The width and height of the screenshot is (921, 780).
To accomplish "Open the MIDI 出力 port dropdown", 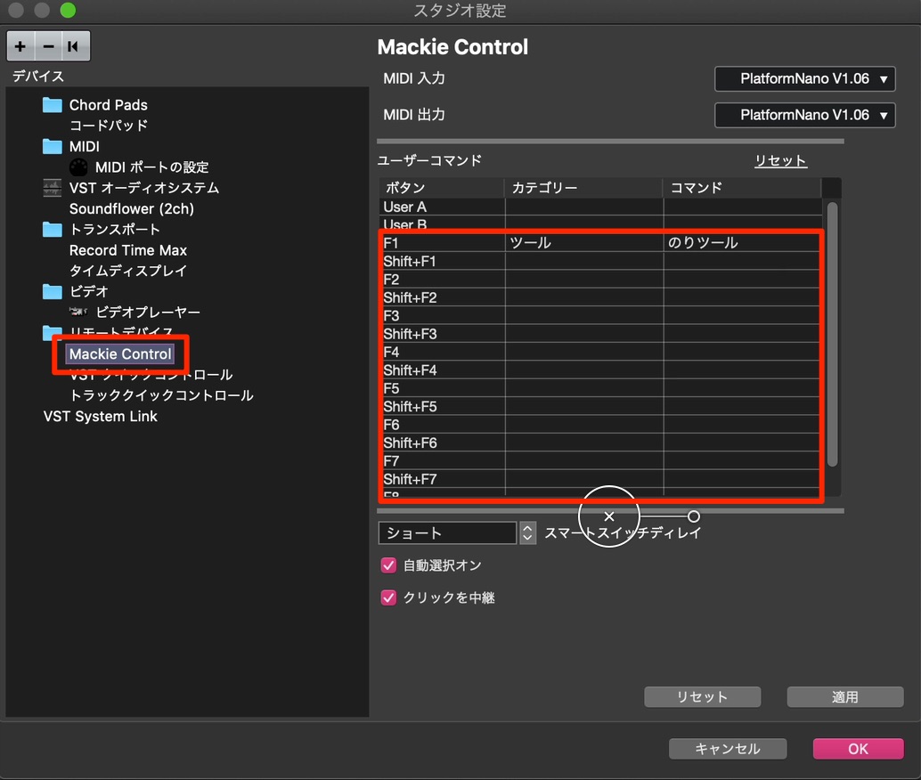I will (804, 115).
